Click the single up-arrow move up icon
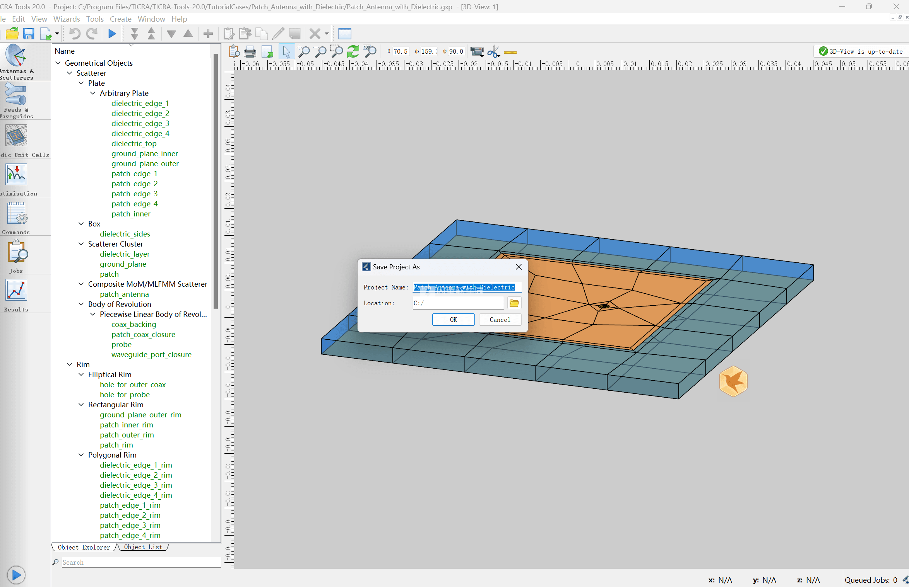This screenshot has width=909, height=587. pyautogui.click(x=188, y=34)
